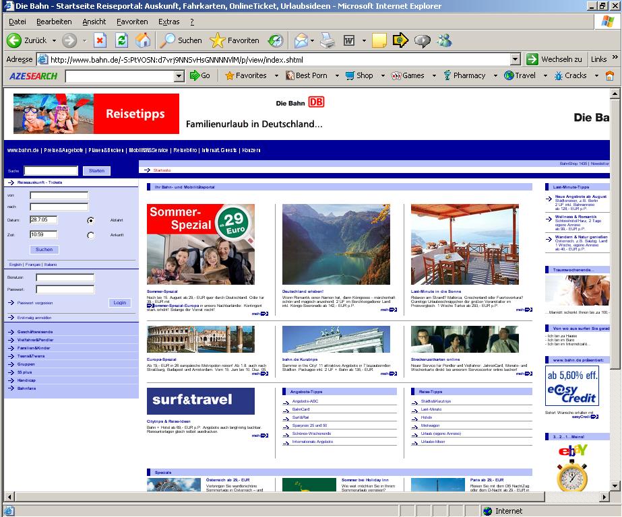Viewport: 622px width, 517px height.
Task: Select the Ankunft radio button
Action: [x=91, y=236]
